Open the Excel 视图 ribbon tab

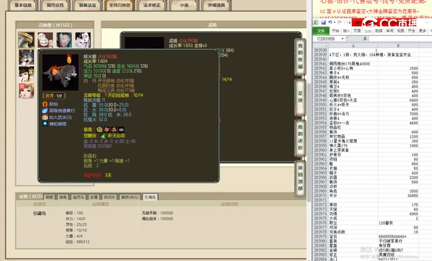tap(401, 31)
